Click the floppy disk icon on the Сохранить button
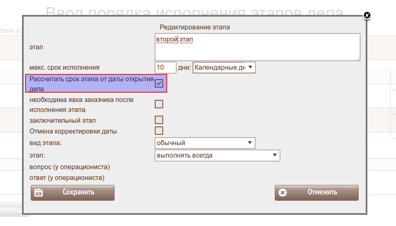This screenshot has width=396, height=226. pos(39,192)
